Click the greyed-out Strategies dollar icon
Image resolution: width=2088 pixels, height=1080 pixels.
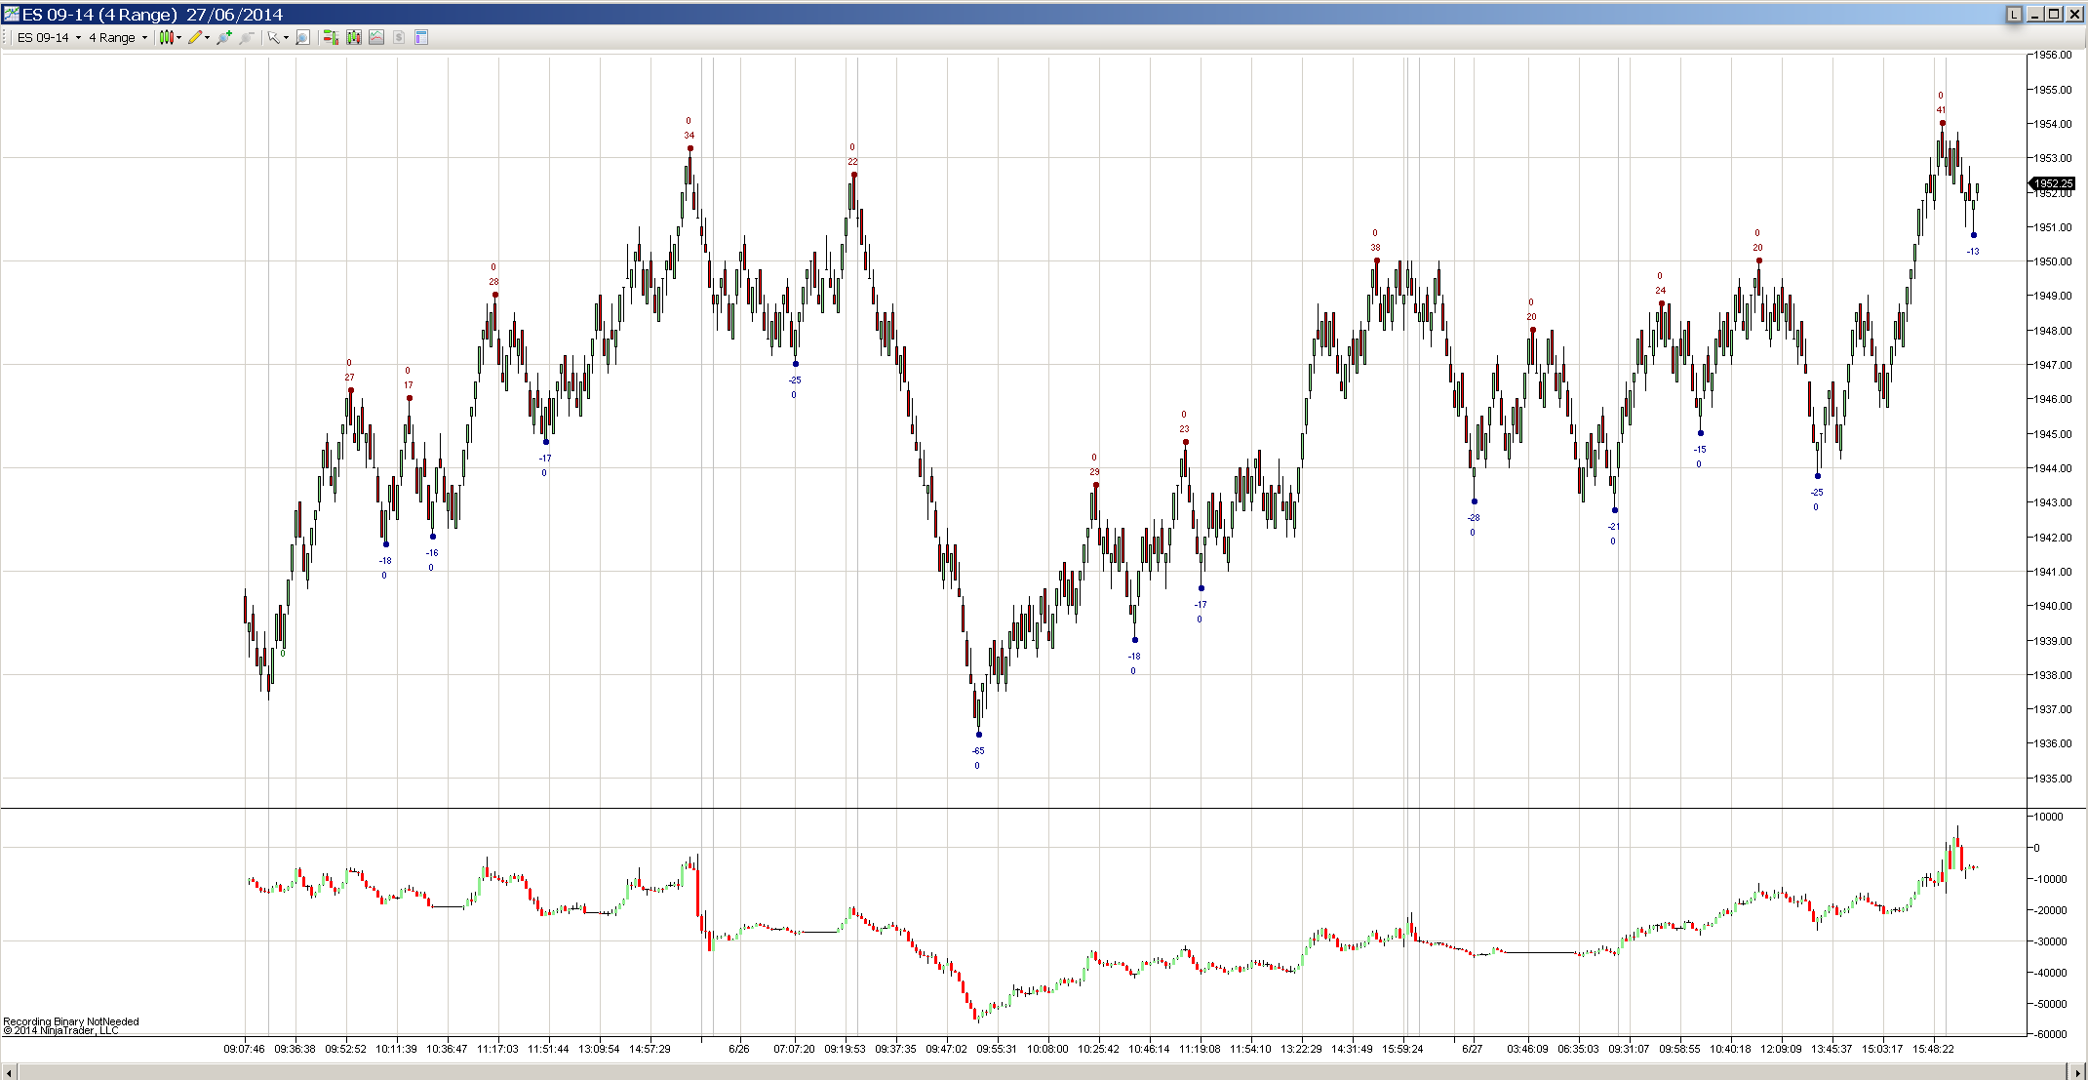pyautogui.click(x=399, y=37)
